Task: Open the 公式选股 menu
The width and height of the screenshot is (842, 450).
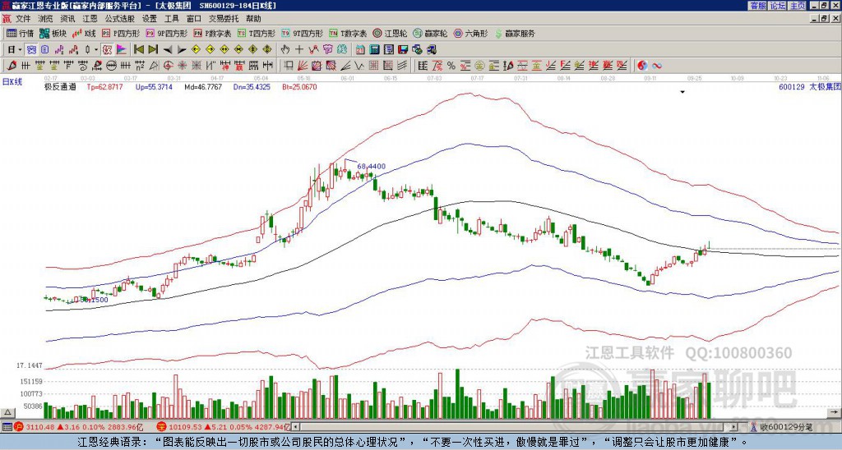Action: (x=120, y=19)
